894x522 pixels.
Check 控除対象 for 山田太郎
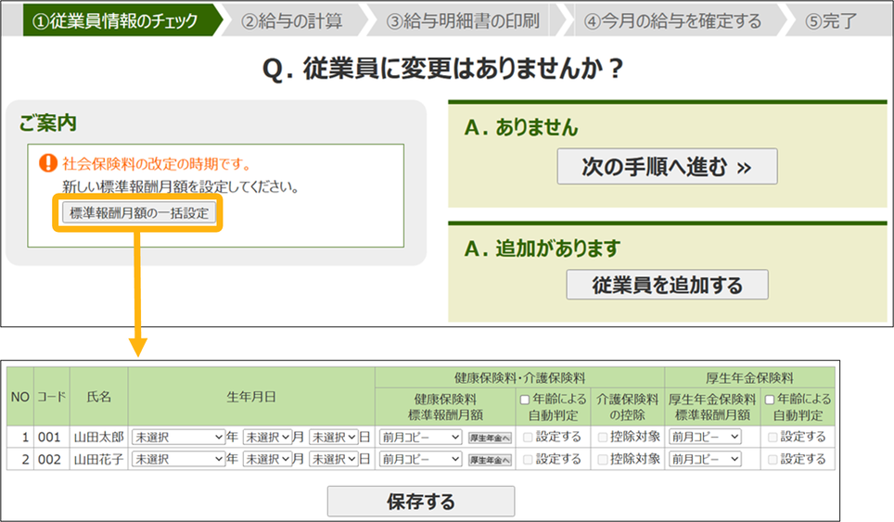(x=603, y=437)
